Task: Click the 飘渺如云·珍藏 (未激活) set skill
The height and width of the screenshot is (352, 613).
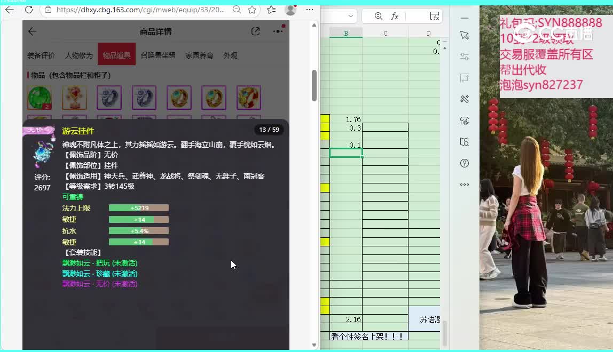Action: point(100,274)
